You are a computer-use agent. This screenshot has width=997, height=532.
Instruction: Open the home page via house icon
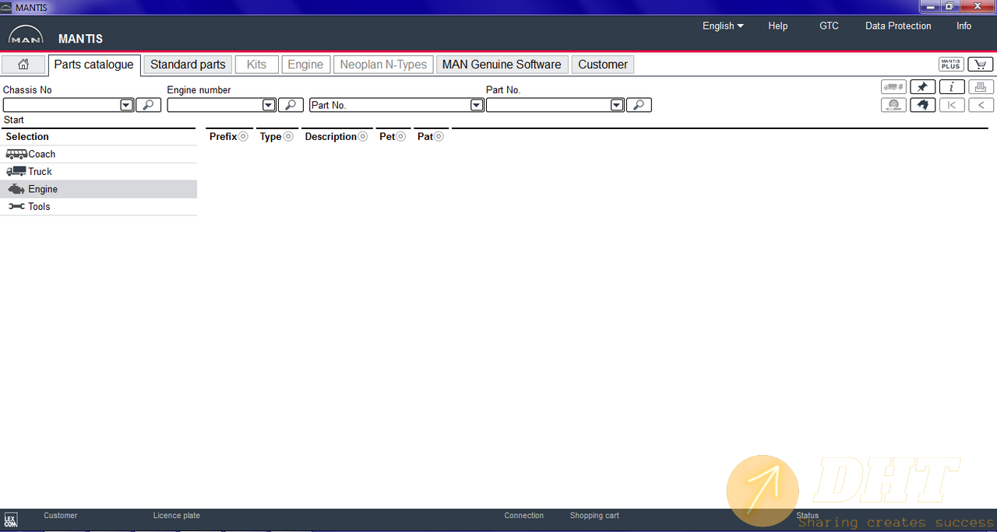23,65
